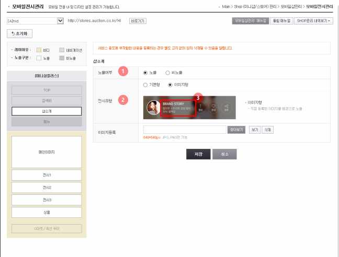This screenshot has height=257, width=339.
Task: Click the red number 2 marker
Action: click(123, 100)
